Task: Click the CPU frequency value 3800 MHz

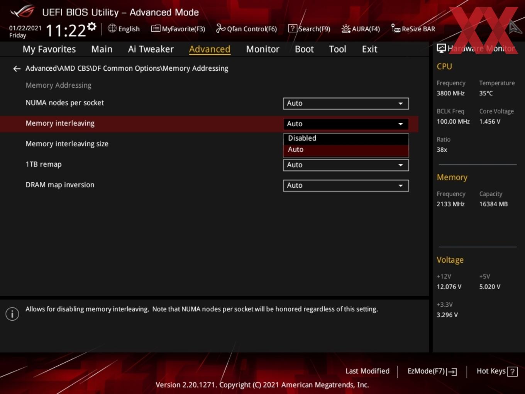Action: [x=450, y=93]
